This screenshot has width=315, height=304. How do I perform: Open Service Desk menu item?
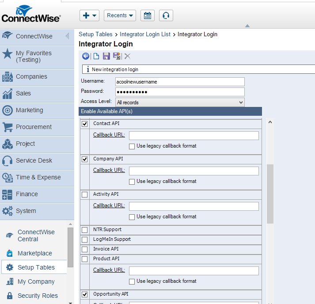(37, 161)
